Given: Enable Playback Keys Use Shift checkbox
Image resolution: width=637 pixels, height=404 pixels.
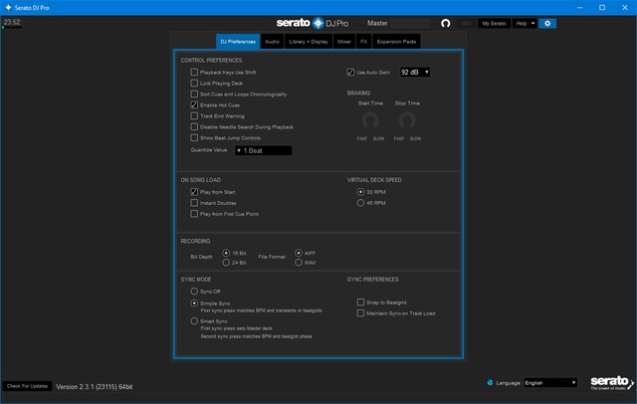Looking at the screenshot, I should click(x=194, y=73).
